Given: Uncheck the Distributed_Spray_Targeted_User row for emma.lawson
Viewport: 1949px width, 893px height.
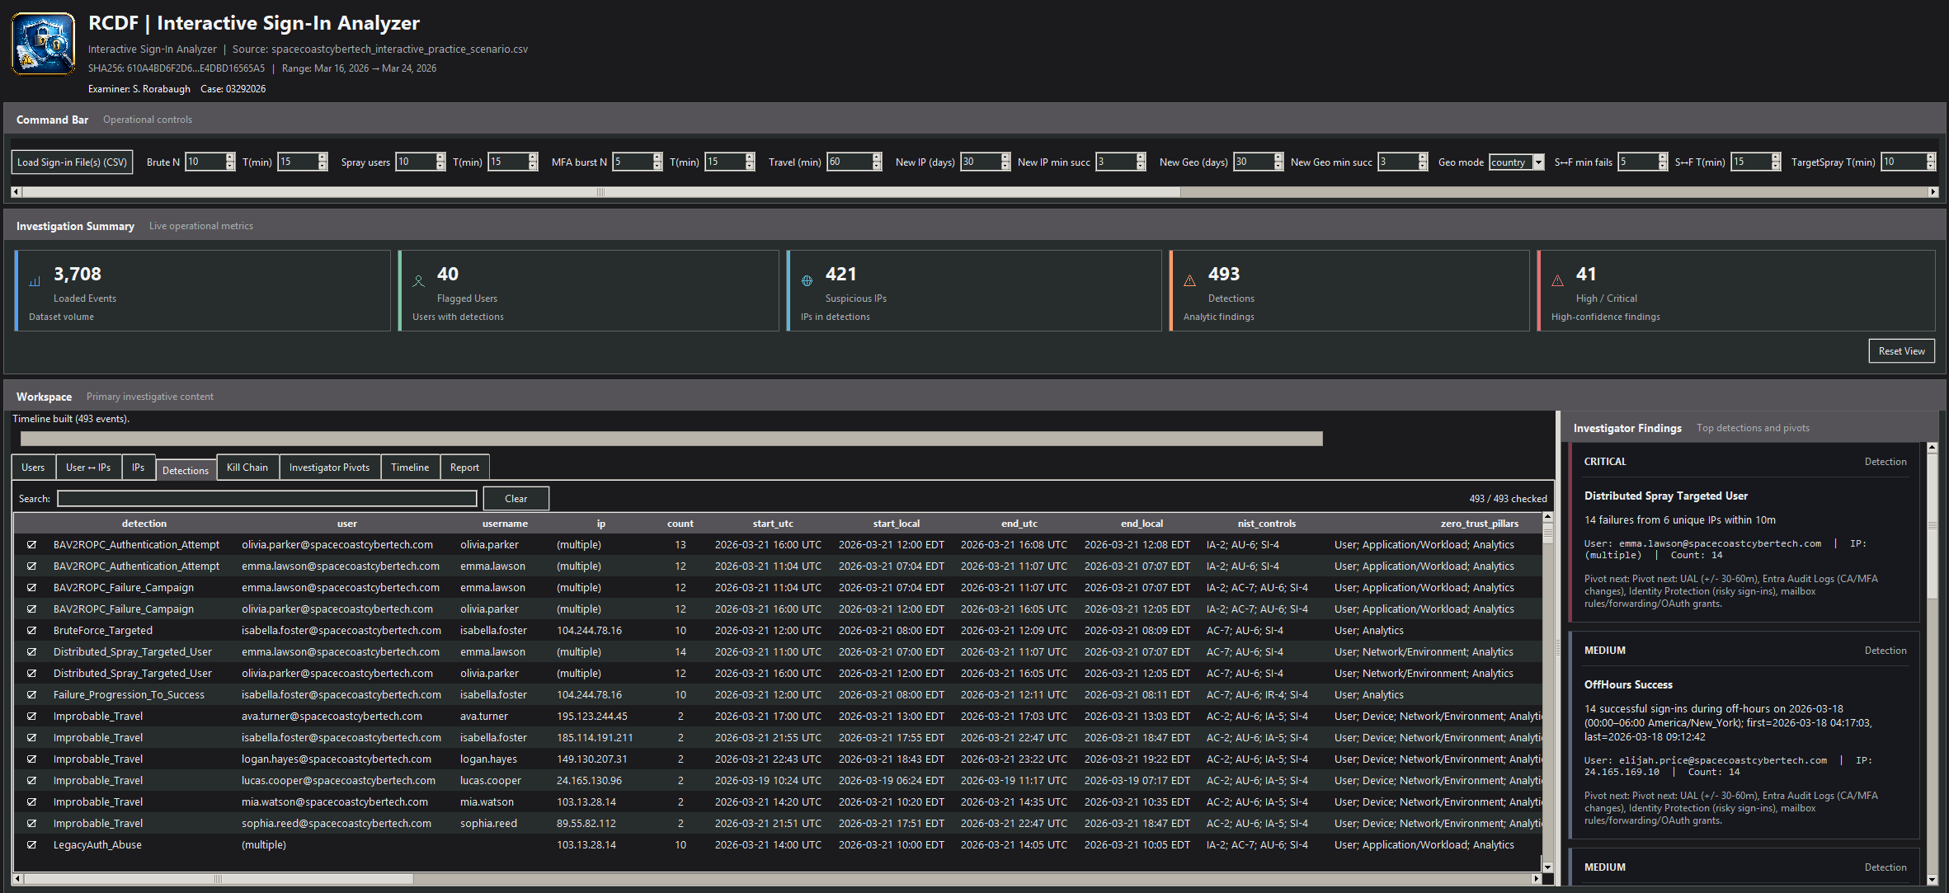Looking at the screenshot, I should (32, 651).
